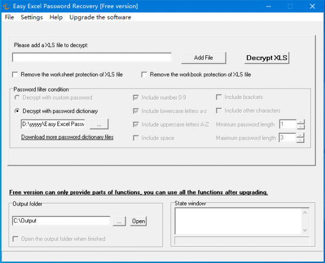Click the Output folder path field
Image resolution: width=325 pixels, height=263 pixels.
61,221
